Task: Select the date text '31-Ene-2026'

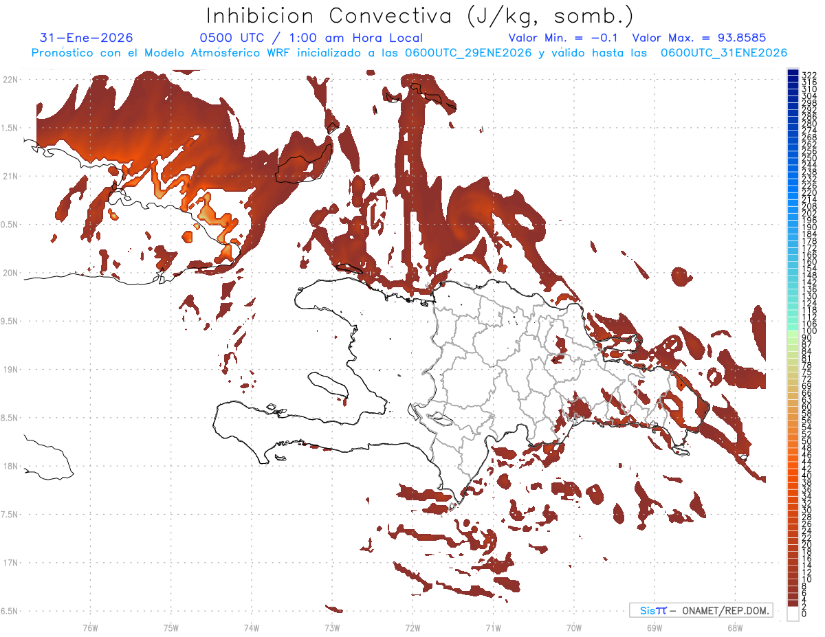Action: point(87,38)
